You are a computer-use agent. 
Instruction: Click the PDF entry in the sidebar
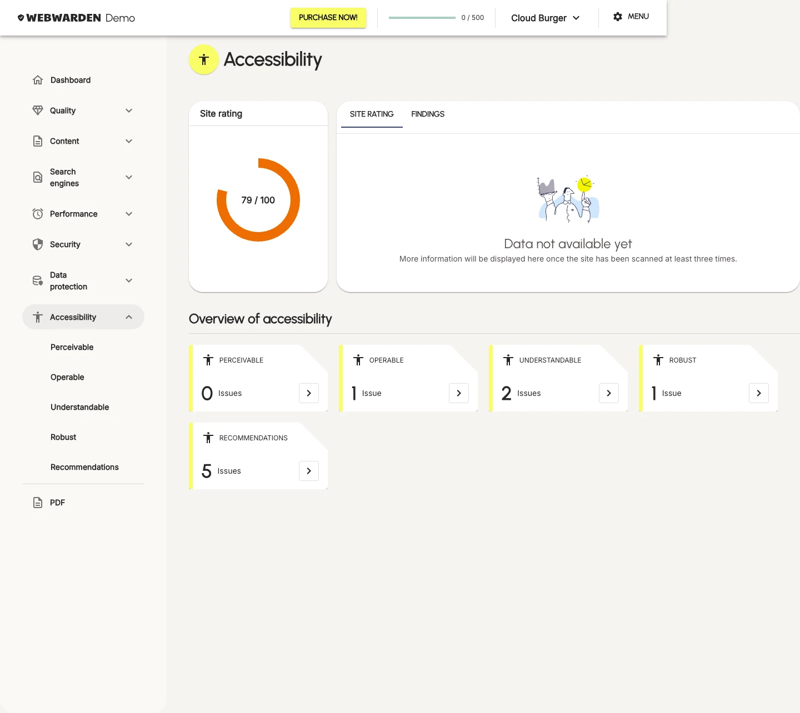(57, 502)
